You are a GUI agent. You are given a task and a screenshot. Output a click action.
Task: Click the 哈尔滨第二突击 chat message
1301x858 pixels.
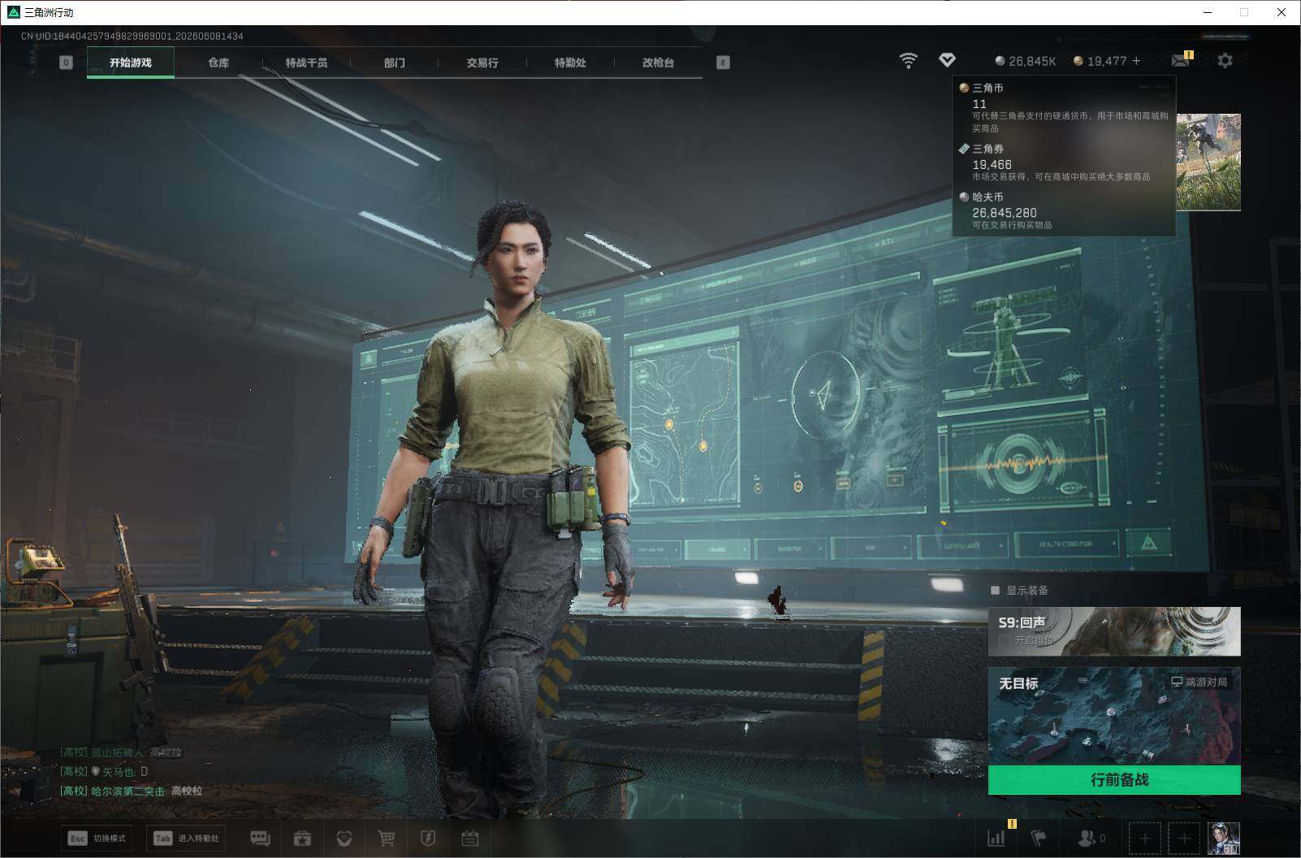point(132,791)
